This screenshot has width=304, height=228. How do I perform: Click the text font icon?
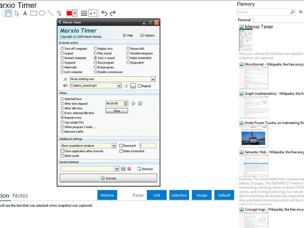click(x=65, y=79)
